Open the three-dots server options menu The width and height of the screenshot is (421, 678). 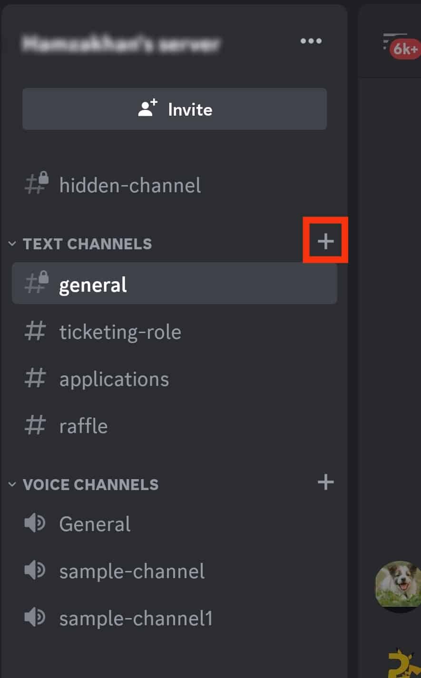click(311, 41)
